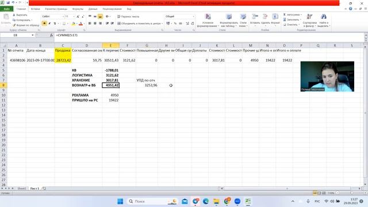Image resolution: width=368 pixels, height=207 pixels.
Task: Switch to Page Layout view in status bar
Action: pos(319,193)
